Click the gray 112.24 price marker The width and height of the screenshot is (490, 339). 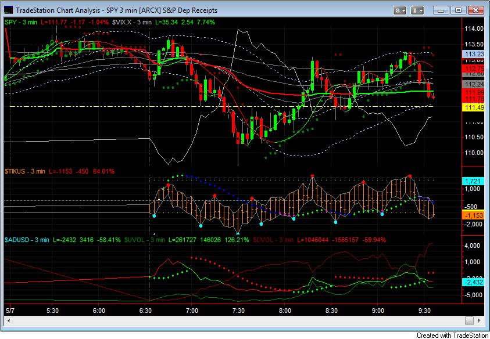click(x=473, y=84)
